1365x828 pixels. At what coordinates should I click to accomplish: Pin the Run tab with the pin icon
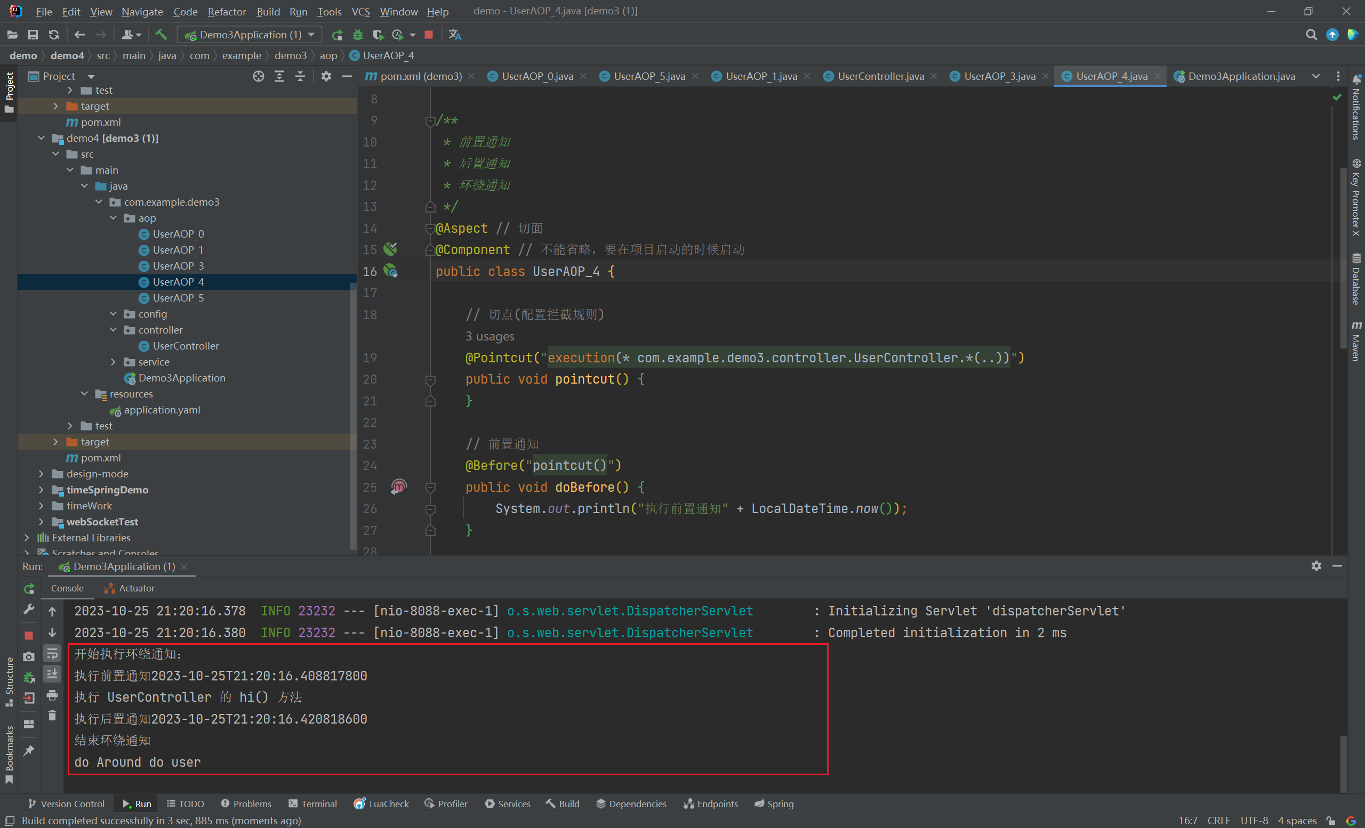[x=29, y=751]
